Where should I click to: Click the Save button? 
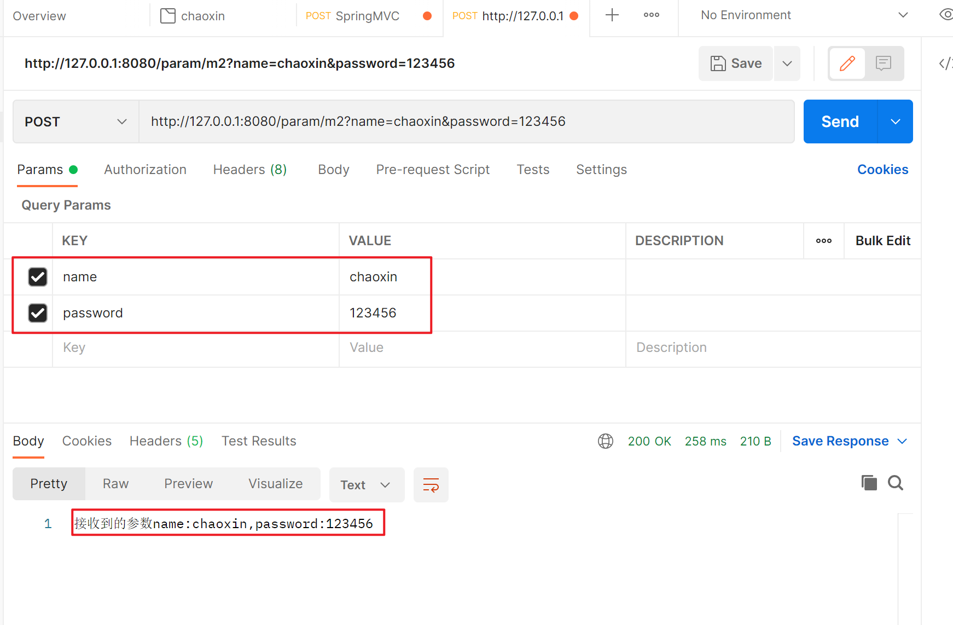[x=736, y=63]
